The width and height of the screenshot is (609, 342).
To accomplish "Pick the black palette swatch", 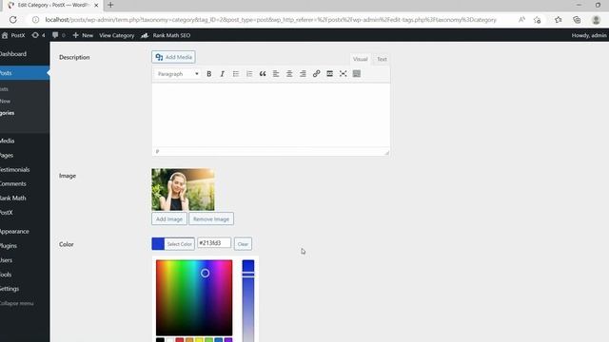I will [x=160, y=340].
